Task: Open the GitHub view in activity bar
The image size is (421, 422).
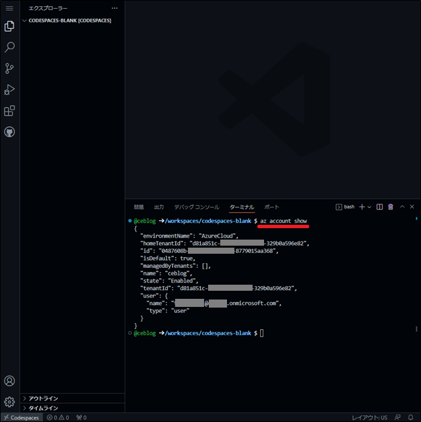Action: pos(9,132)
